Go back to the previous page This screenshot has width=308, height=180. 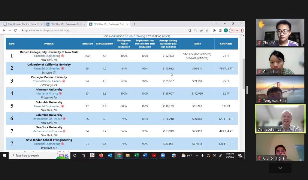[4, 30]
